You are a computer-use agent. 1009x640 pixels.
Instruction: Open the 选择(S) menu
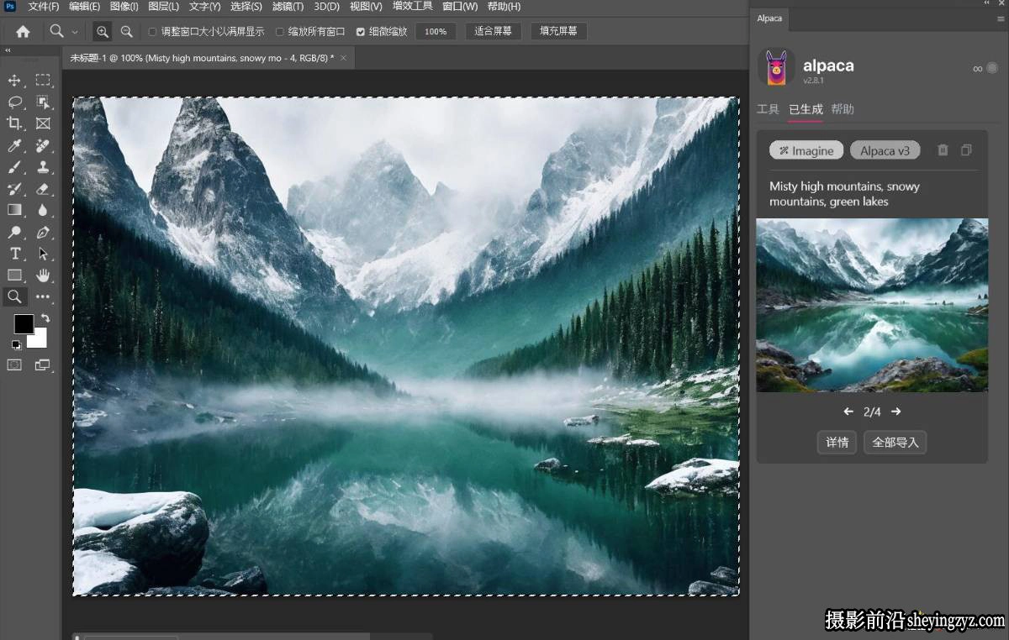pyautogui.click(x=246, y=7)
